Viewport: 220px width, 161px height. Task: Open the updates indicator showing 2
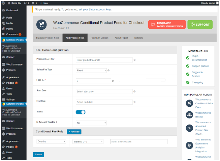[x=27, y=3]
